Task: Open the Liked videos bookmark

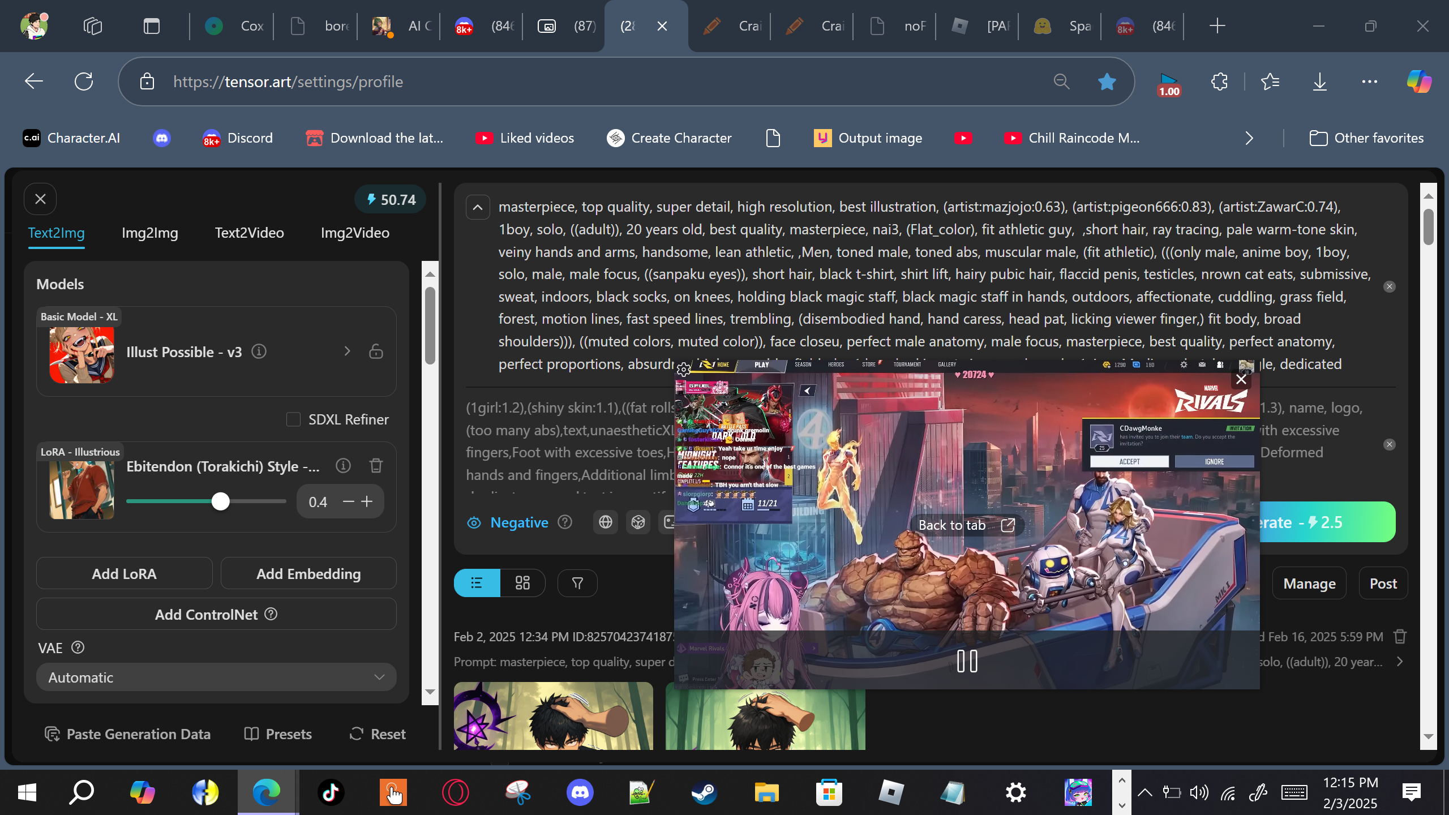Action: 525,138
